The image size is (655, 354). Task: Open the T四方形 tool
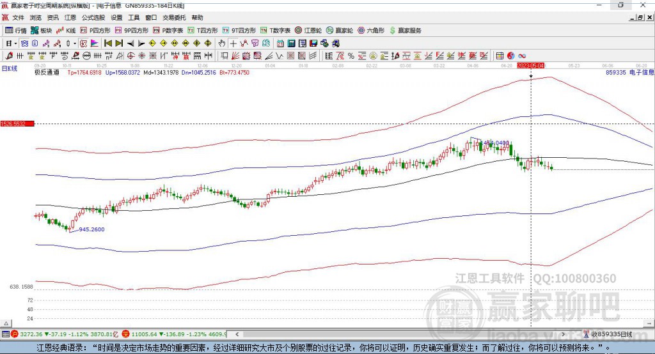(x=203, y=31)
